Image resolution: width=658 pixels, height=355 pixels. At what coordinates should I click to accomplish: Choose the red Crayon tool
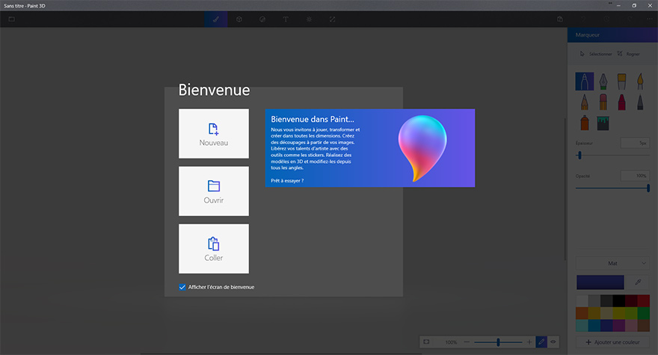click(621, 102)
